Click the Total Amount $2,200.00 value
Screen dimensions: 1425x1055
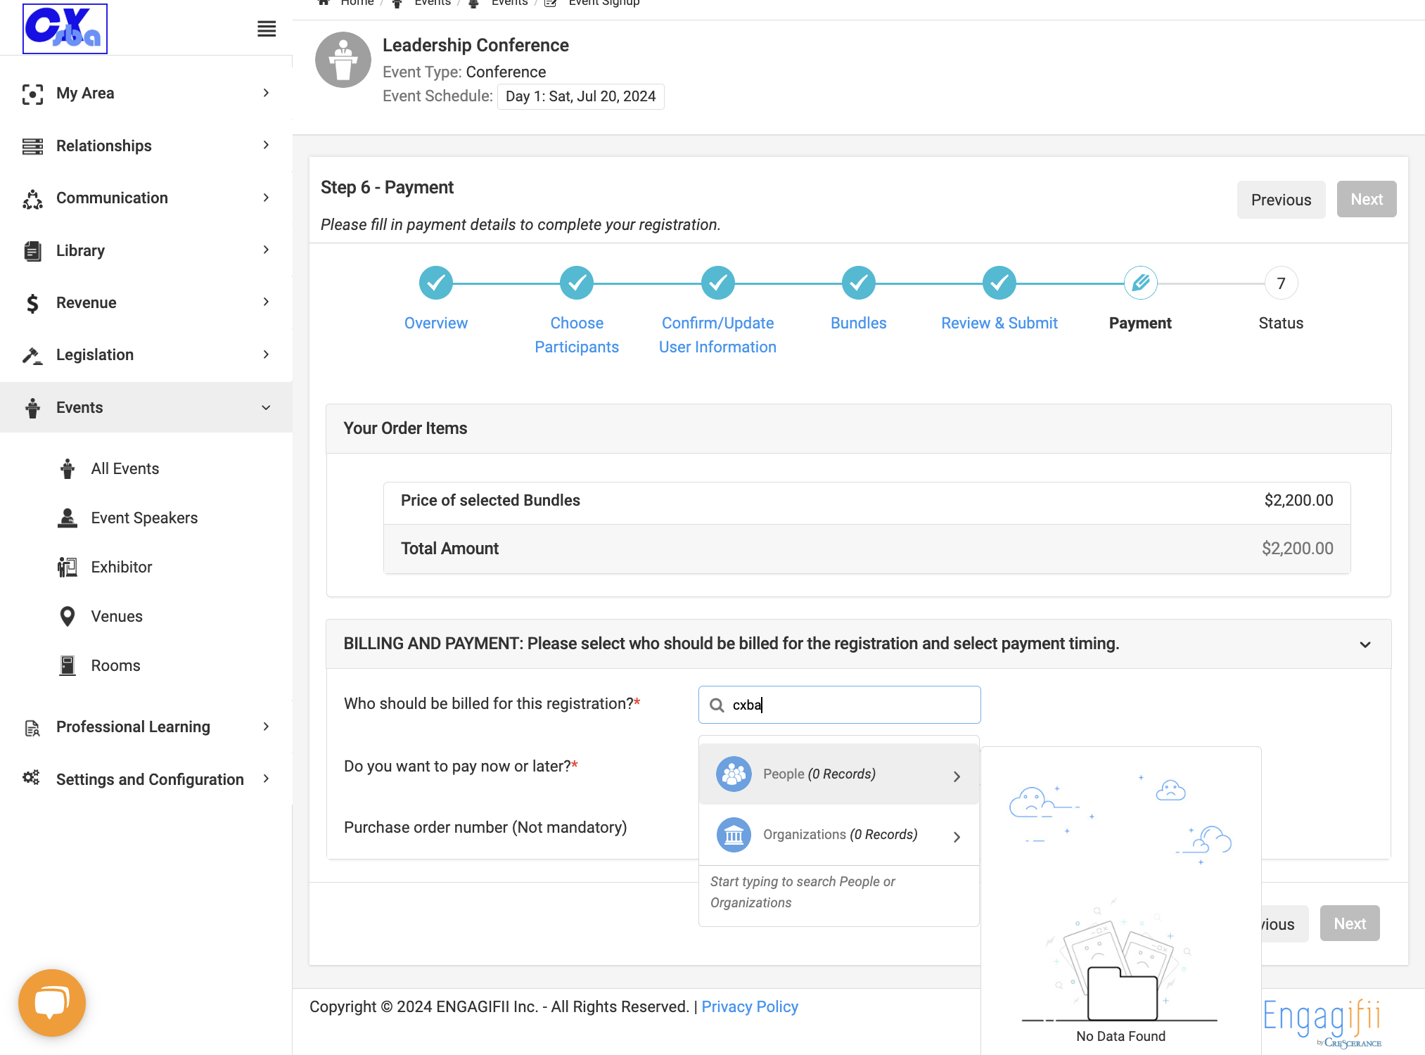click(1297, 549)
